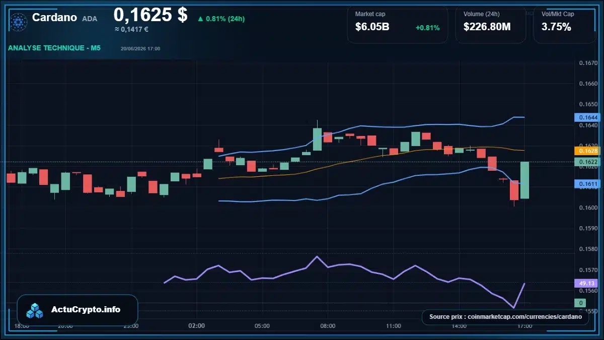Click the 0.1600 price axis label
604x340 pixels.
pyautogui.click(x=588, y=208)
